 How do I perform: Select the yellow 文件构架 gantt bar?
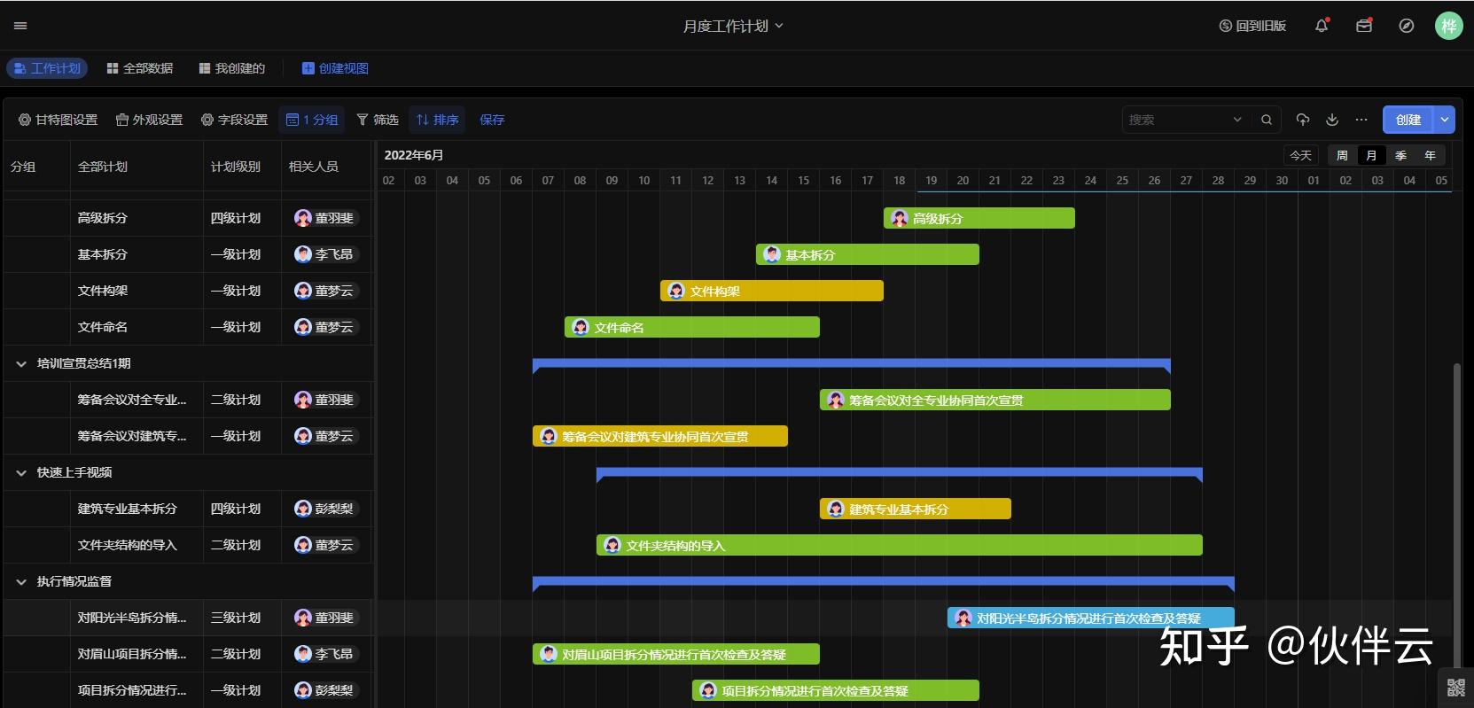772,291
